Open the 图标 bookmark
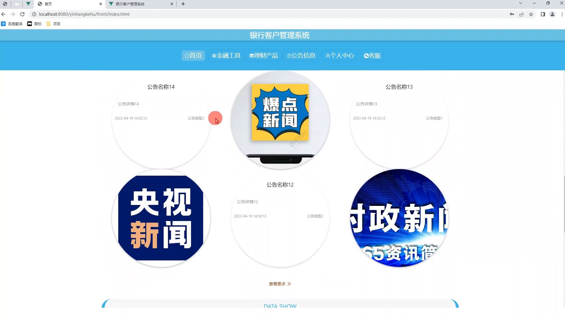The height and width of the screenshot is (318, 565). tap(34, 24)
